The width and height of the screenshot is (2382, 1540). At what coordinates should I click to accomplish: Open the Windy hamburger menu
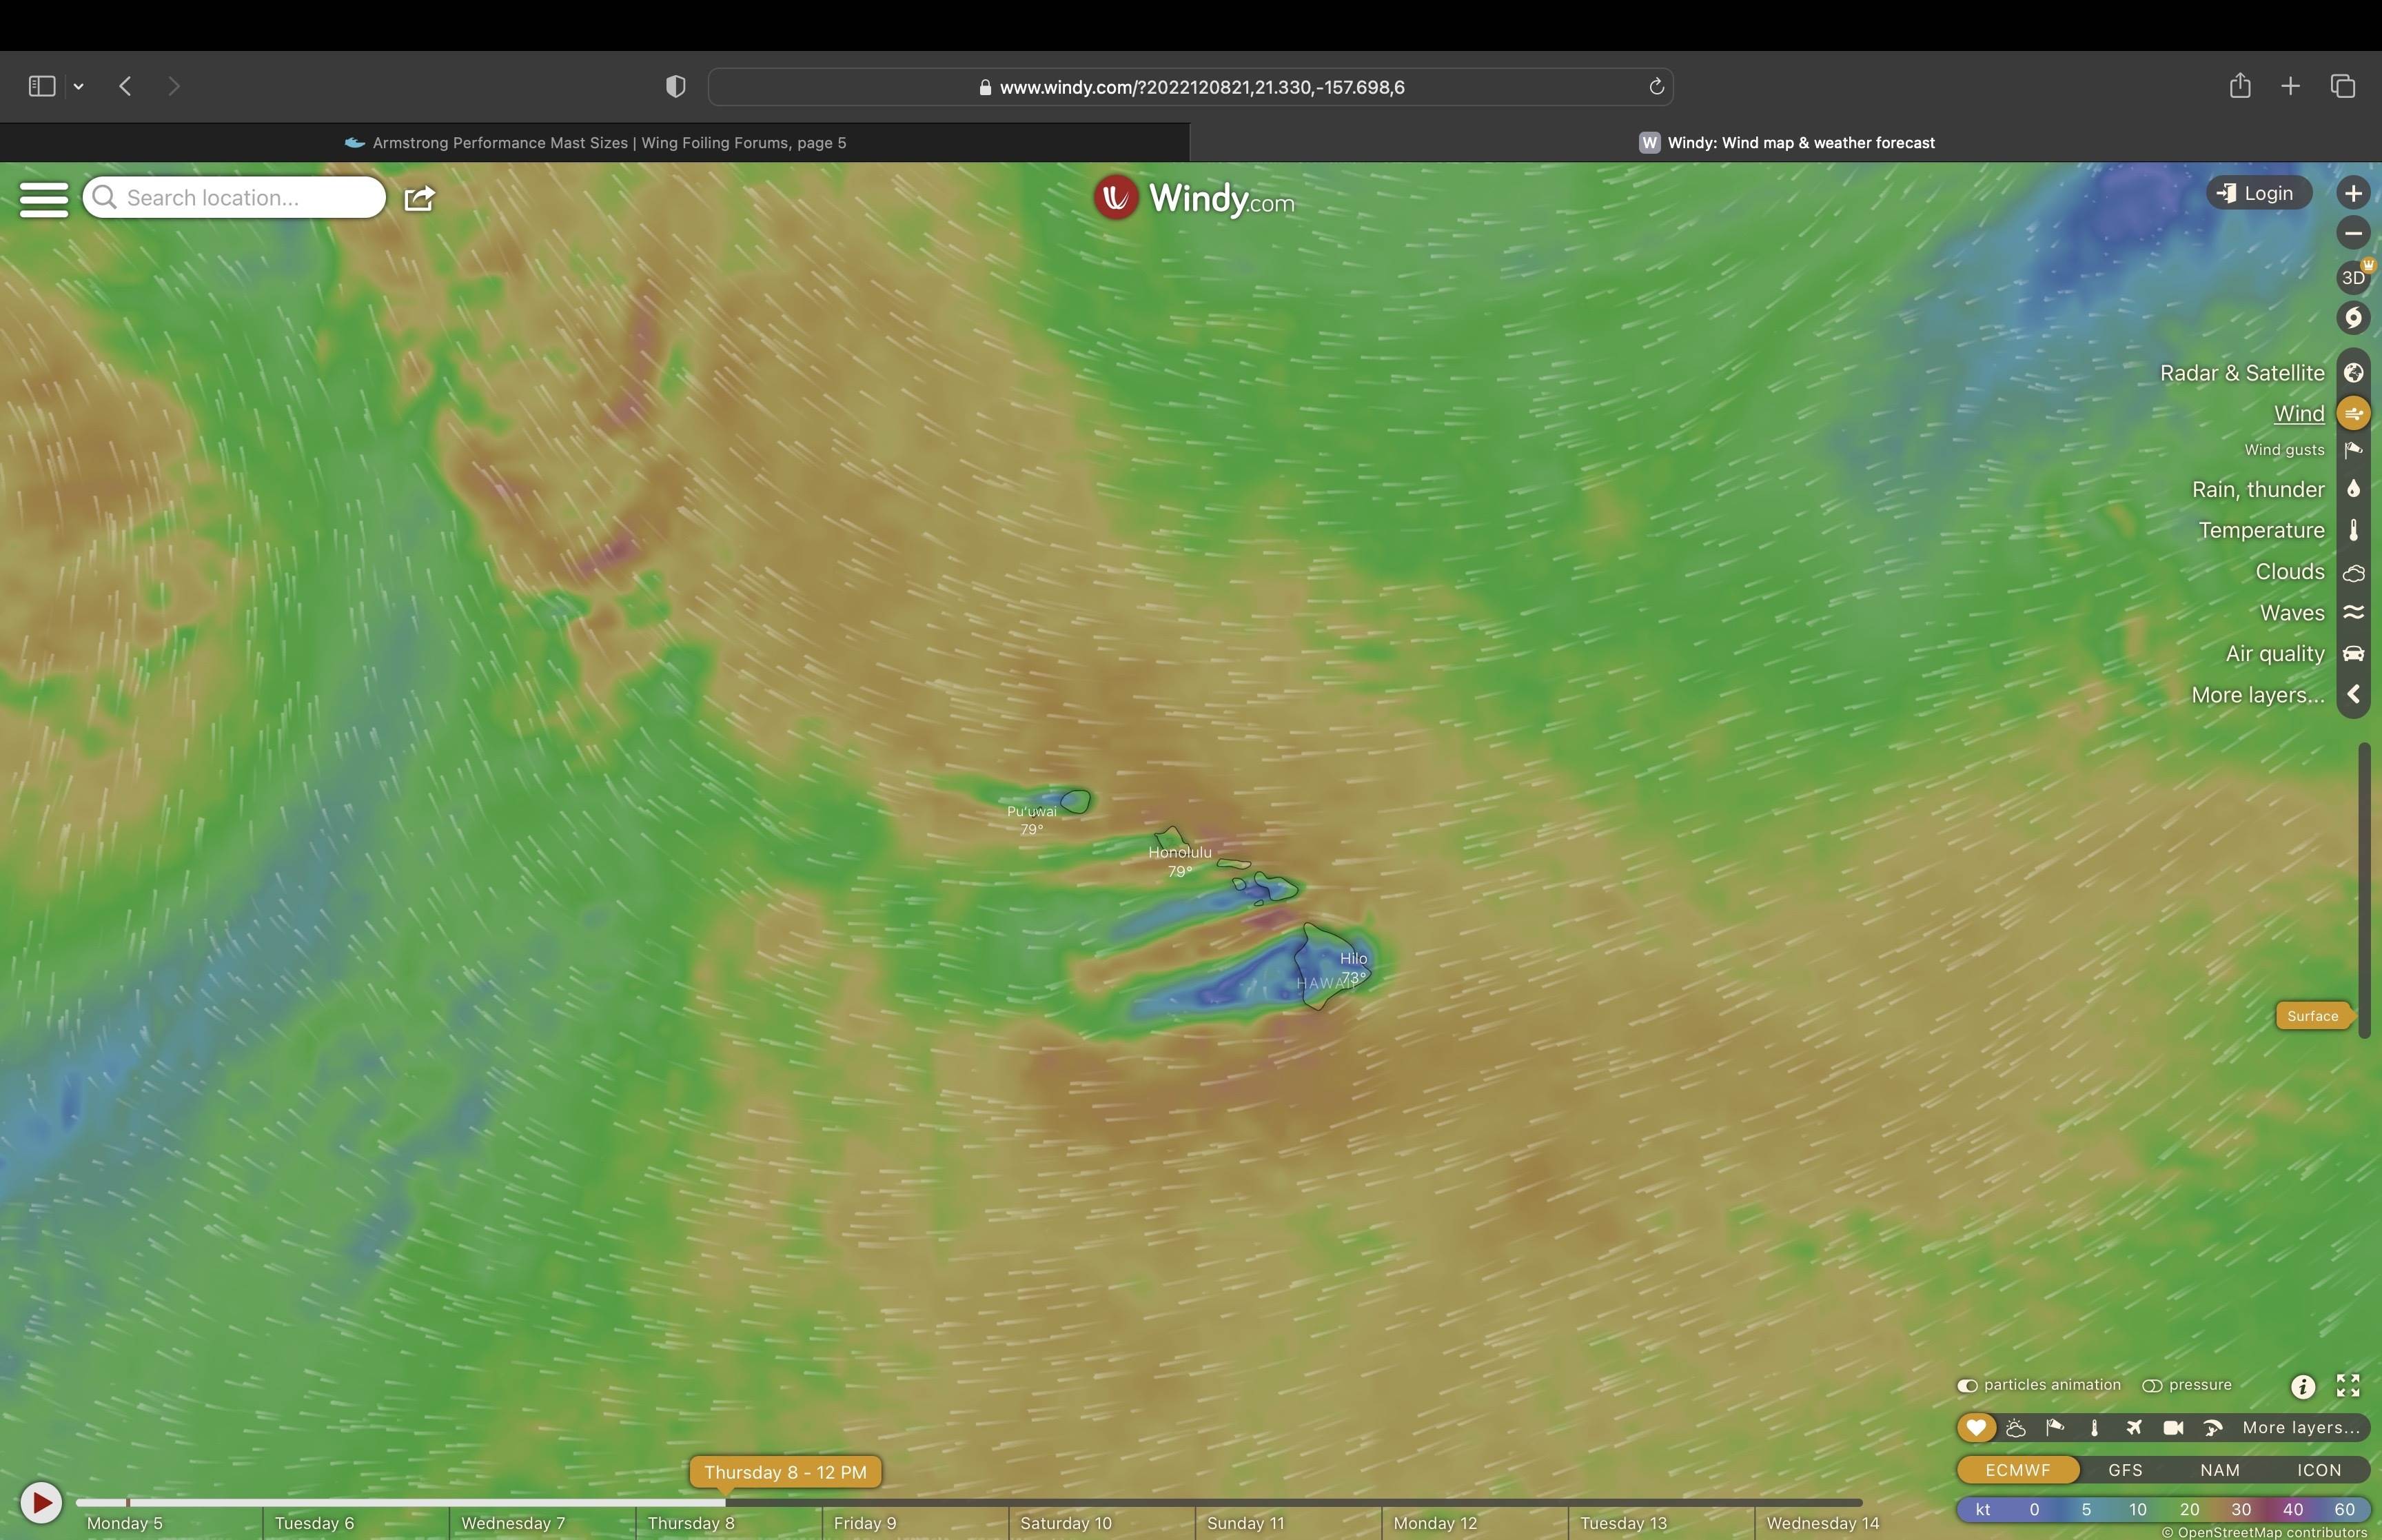coord(44,198)
